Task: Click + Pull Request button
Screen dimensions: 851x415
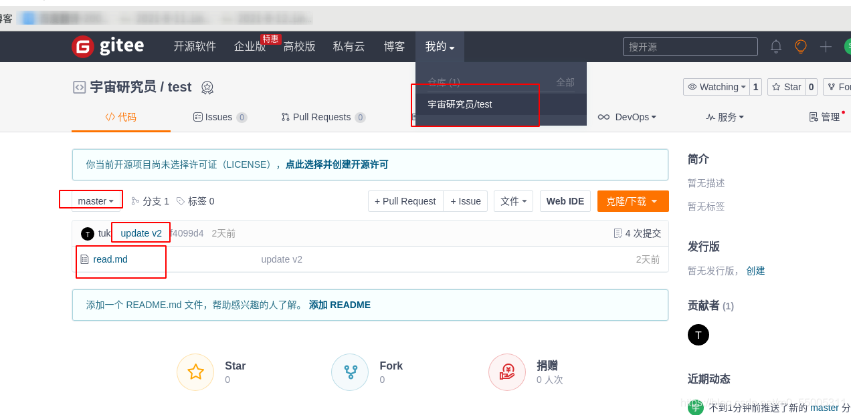Action: pos(405,201)
